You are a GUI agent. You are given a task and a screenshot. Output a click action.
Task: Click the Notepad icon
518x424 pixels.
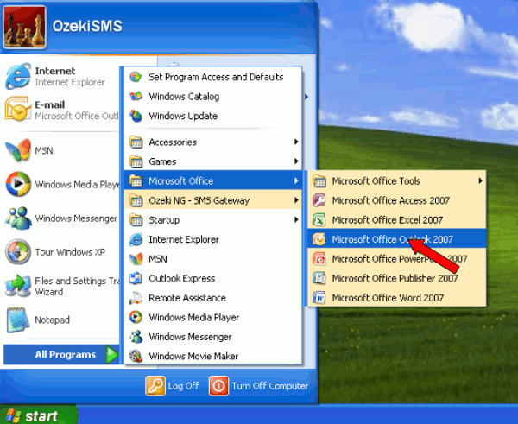[x=16, y=320]
